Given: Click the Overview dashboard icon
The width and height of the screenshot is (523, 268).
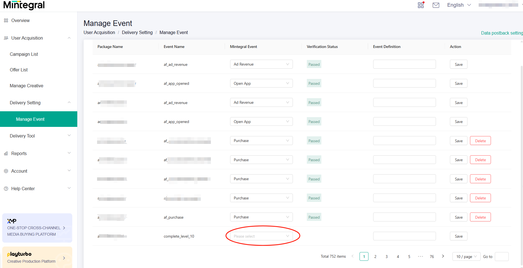Looking at the screenshot, I should (6, 20).
